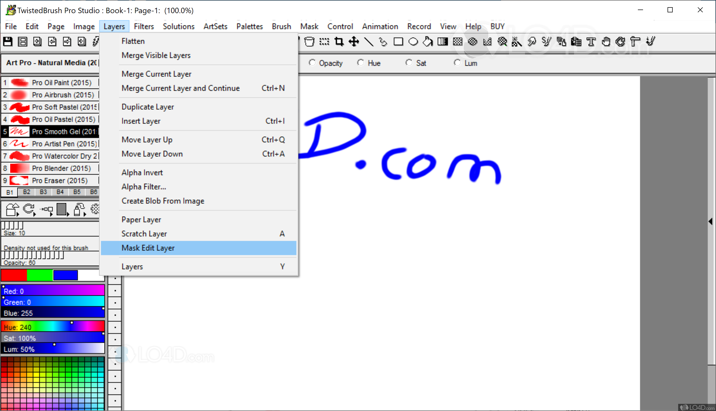Open the Filters menu
Viewport: 716px width, 411px height.
coord(144,26)
